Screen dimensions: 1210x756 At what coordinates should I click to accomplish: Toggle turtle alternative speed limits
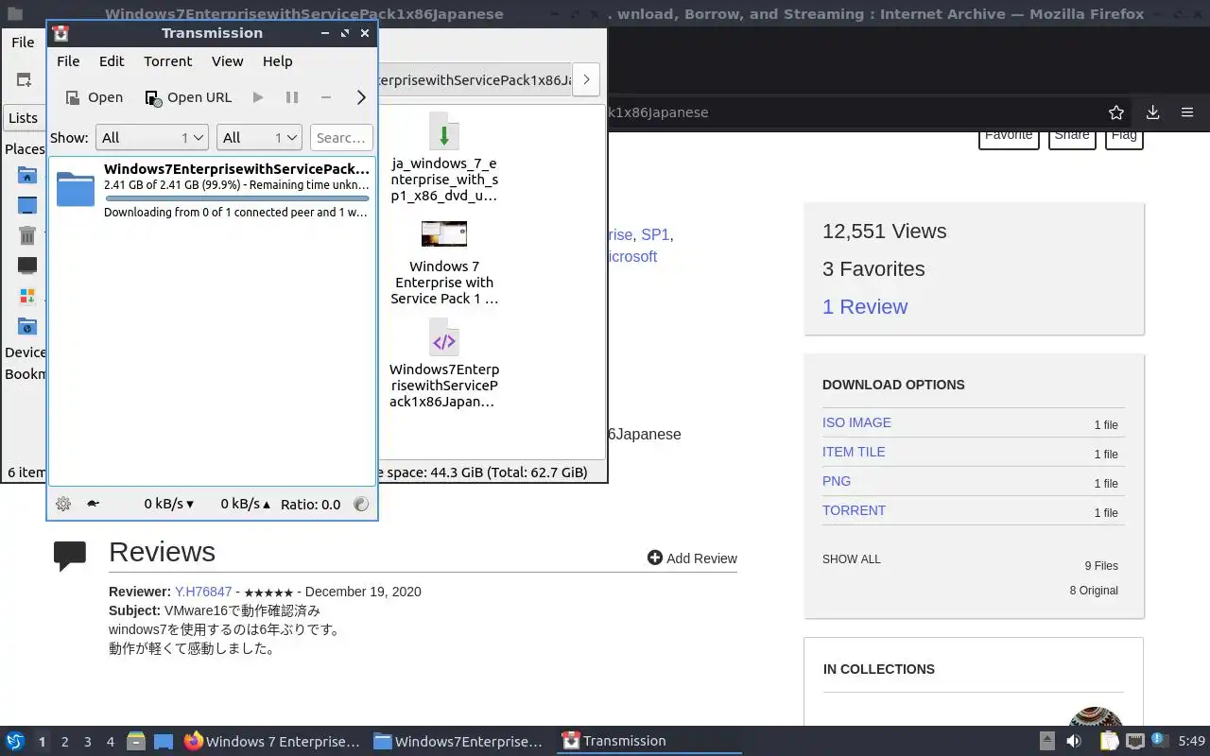tap(93, 505)
